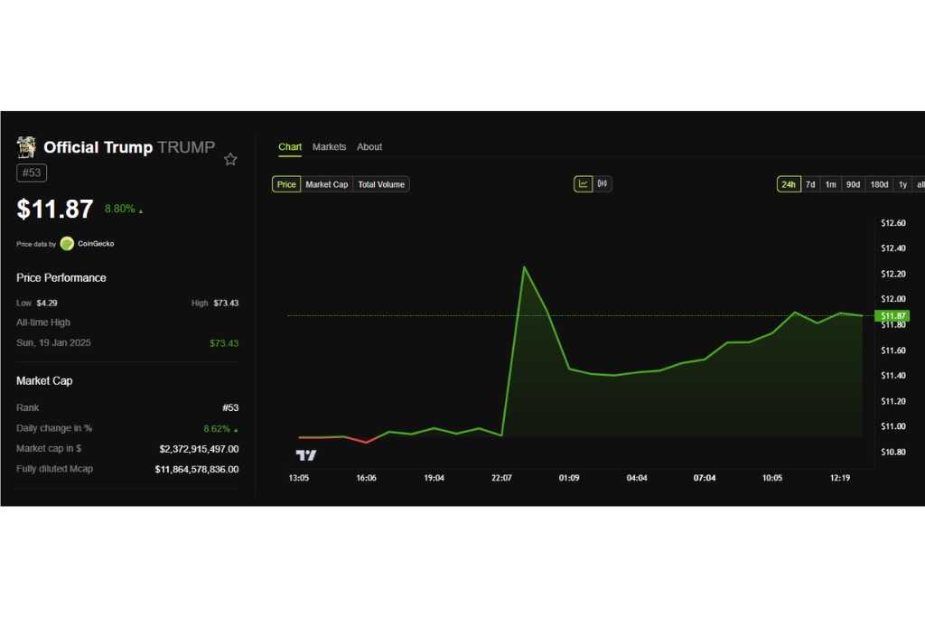This screenshot has height=617, width=925.
Task: Switch to candlestick chart view icon
Action: click(602, 184)
